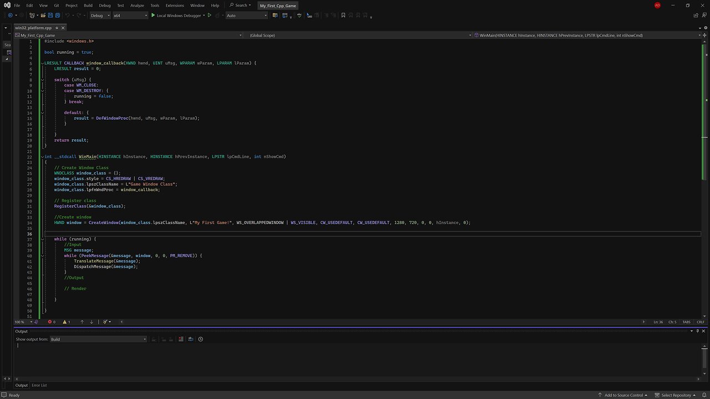Screen dimensions: 710x399
Task: Click the notifications bell in status bar
Action: tap(703, 395)
